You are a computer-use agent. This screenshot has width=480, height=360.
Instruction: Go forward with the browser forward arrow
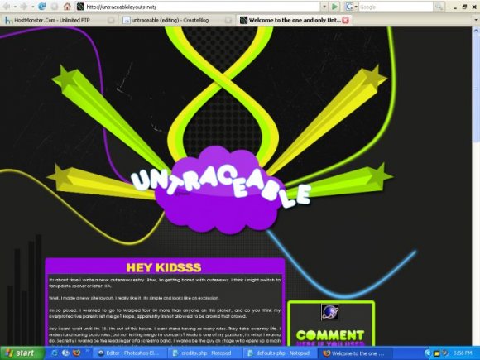24,7
